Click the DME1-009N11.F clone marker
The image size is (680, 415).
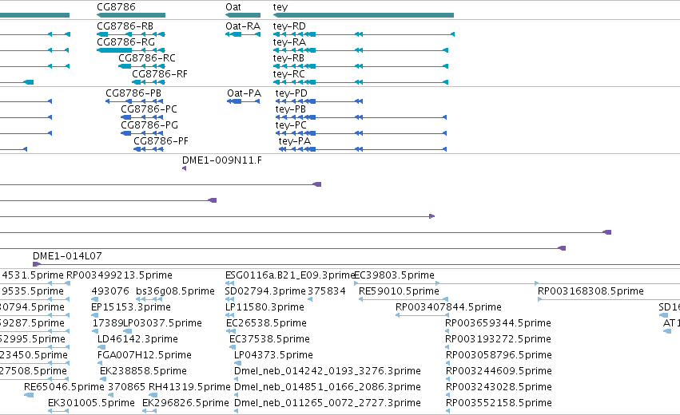(x=185, y=168)
